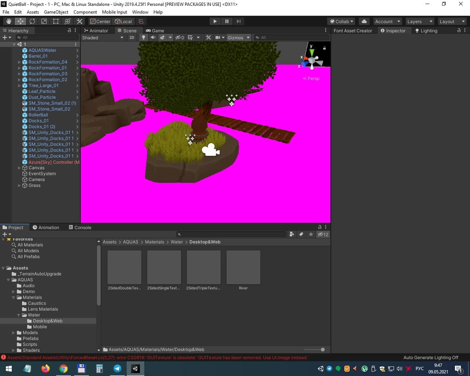The width and height of the screenshot is (470, 376).
Task: Open component editor tools wrench icon
Action: (208, 37)
